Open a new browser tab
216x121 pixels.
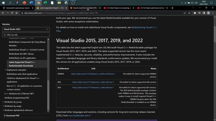coord(172,8)
